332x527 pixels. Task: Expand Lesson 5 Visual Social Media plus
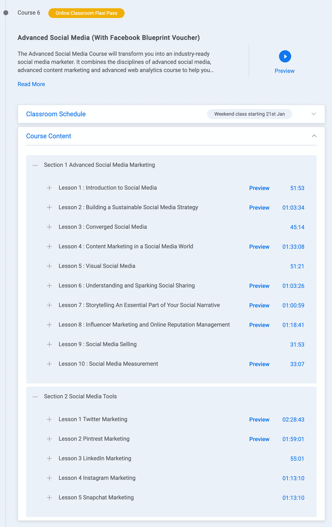[x=49, y=266]
